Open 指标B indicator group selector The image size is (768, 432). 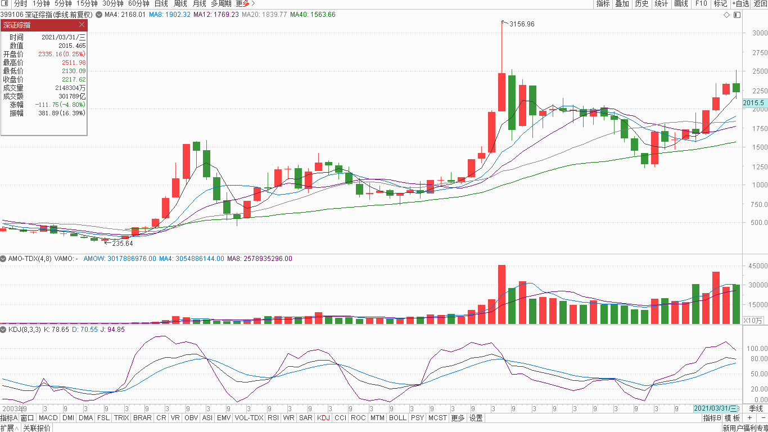(x=712, y=418)
